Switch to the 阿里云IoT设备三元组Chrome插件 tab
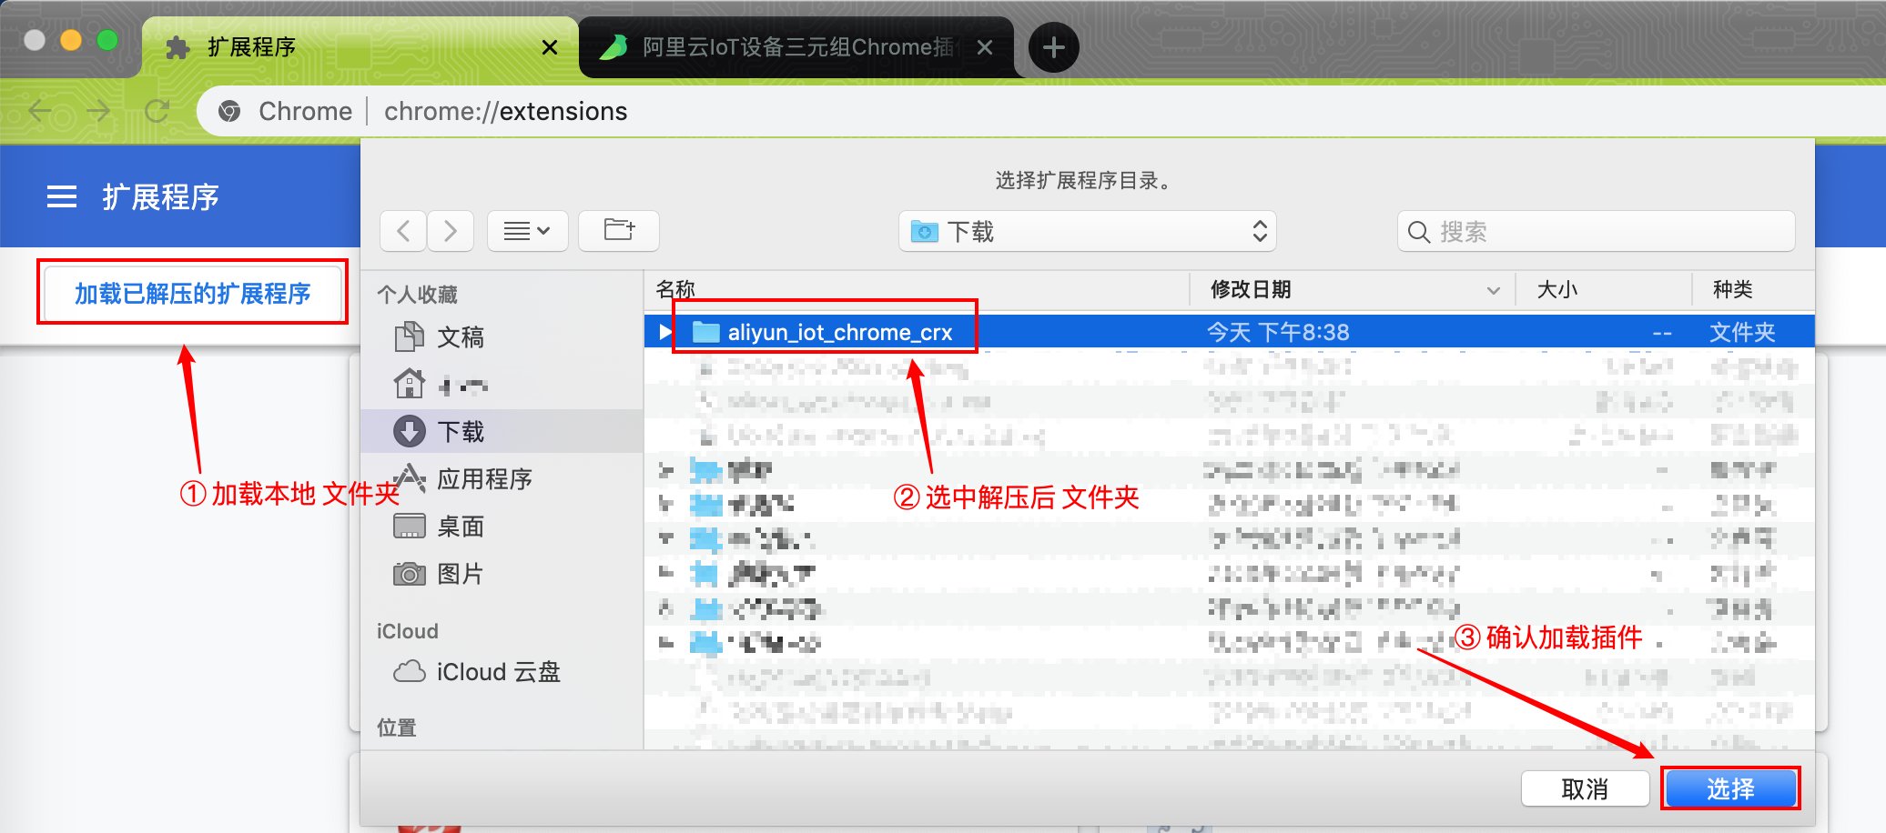Viewport: 1886px width, 833px height. tap(796, 47)
